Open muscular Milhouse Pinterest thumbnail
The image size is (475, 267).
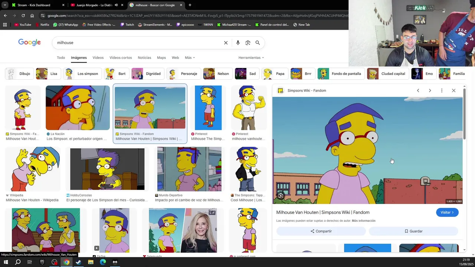pyautogui.click(x=248, y=108)
